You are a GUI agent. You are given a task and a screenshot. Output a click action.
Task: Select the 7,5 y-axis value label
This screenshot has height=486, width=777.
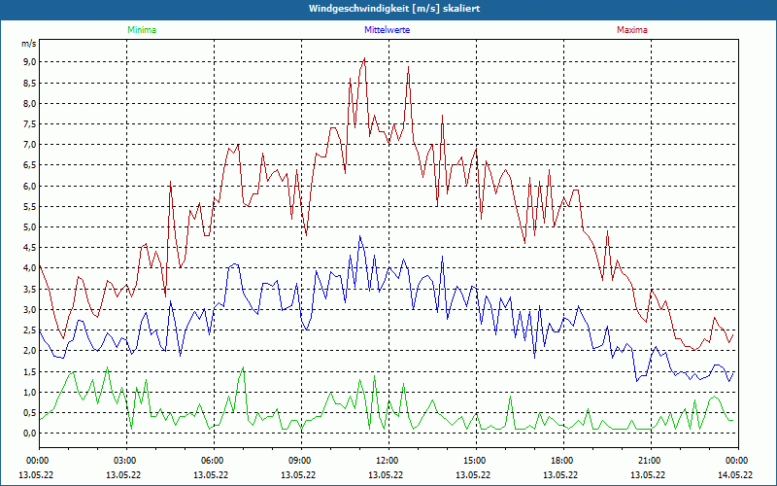29,124
